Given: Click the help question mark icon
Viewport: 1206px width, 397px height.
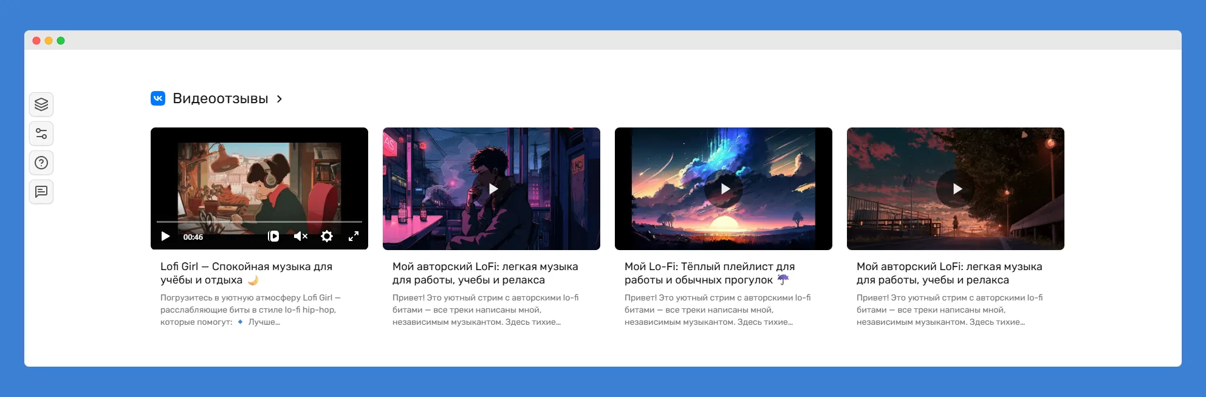Looking at the screenshot, I should [x=41, y=163].
